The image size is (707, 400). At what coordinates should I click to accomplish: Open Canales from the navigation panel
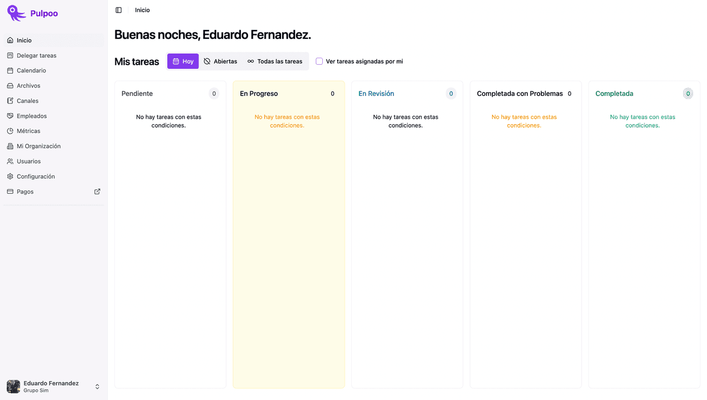pos(24,101)
